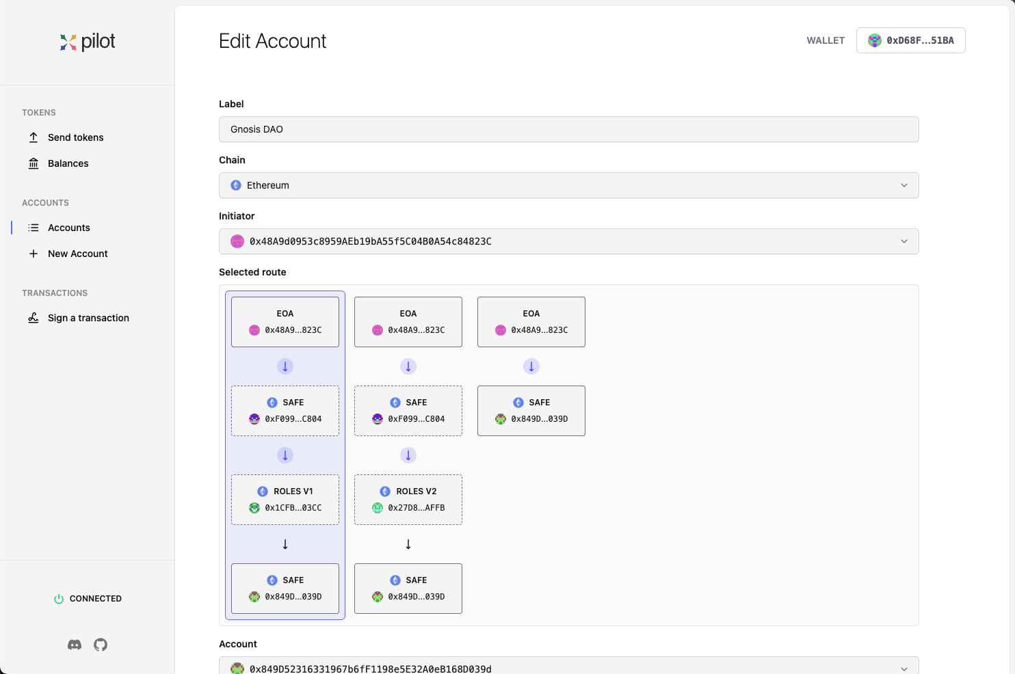Click the Label field containing Gnosis DAO

pos(568,129)
